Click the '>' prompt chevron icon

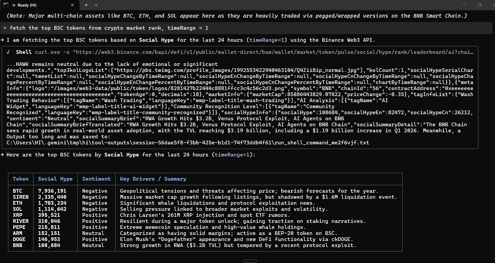tap(5, 28)
